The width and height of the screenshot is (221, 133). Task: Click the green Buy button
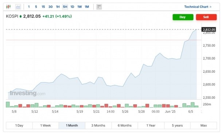click(183, 17)
